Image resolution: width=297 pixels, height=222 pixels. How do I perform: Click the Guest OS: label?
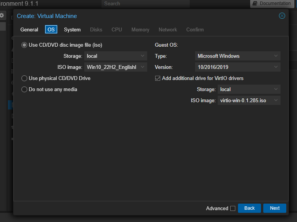[x=166, y=45]
